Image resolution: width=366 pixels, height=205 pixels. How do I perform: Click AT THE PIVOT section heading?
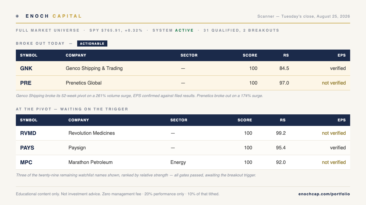[x=72, y=109]
